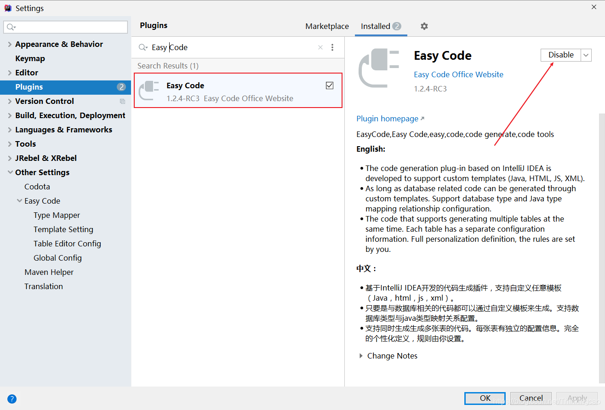
Task: Click the Search Results (1) header
Action: 168,66
